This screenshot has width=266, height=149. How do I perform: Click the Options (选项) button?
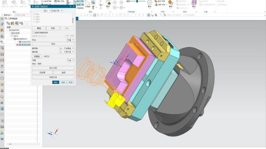tap(64, 72)
